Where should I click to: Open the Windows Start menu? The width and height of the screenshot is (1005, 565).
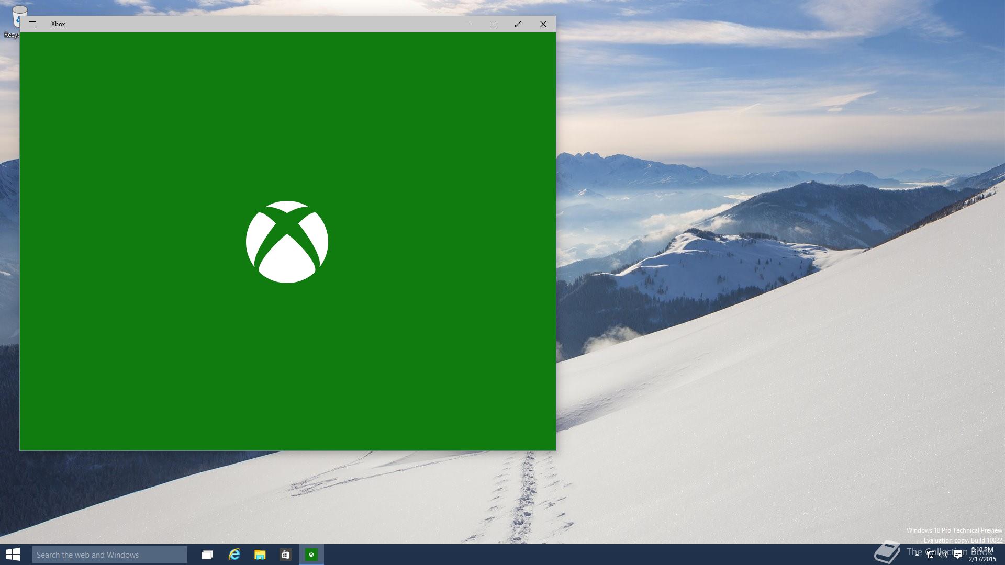pyautogui.click(x=13, y=555)
